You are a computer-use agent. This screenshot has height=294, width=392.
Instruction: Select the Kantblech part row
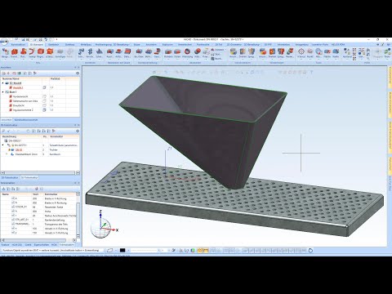pos(40,154)
